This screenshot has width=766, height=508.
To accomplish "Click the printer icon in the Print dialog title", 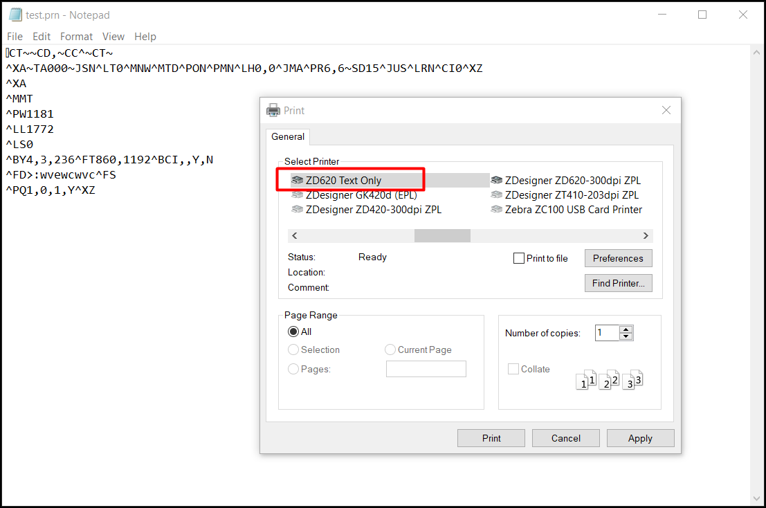I will (273, 109).
